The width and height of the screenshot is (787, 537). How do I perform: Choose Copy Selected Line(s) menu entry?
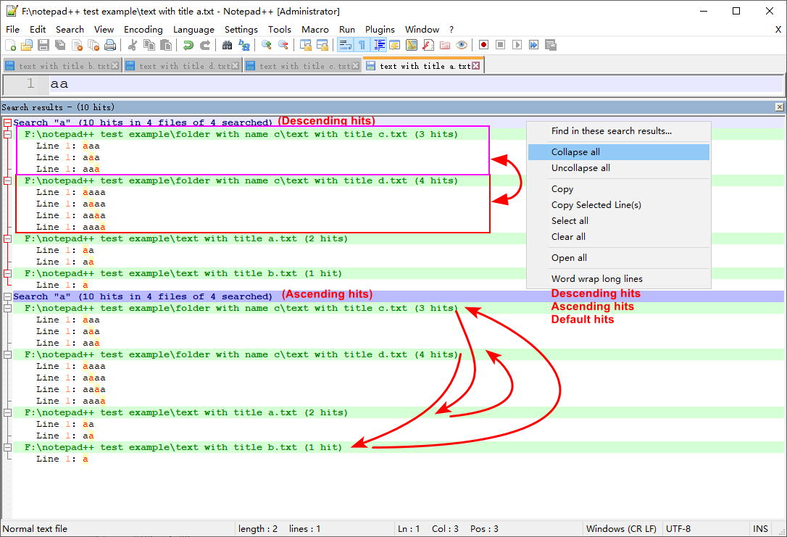[618, 205]
